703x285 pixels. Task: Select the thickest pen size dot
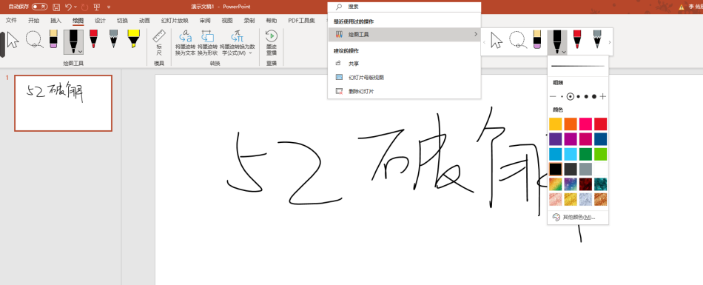click(594, 96)
